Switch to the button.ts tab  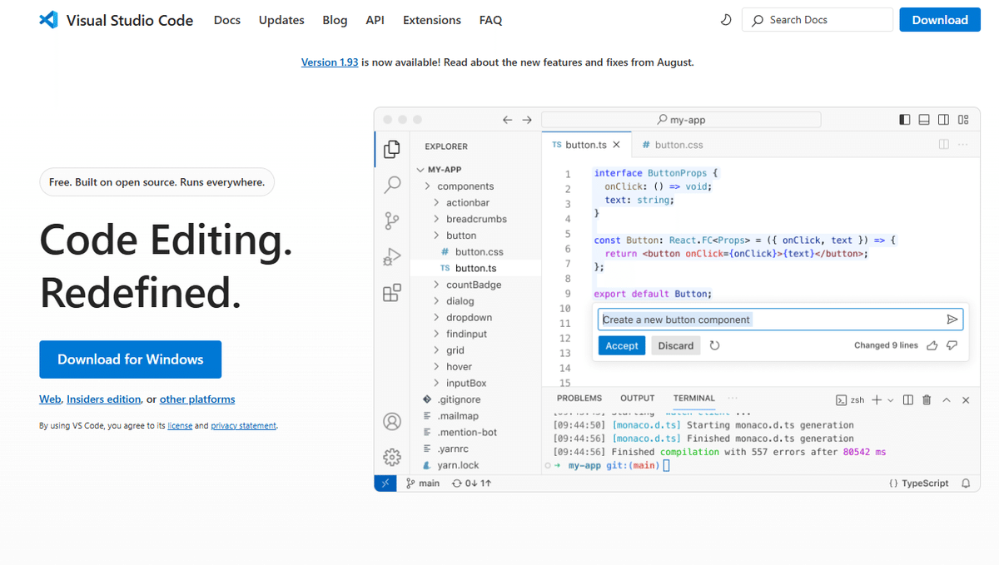tap(586, 145)
